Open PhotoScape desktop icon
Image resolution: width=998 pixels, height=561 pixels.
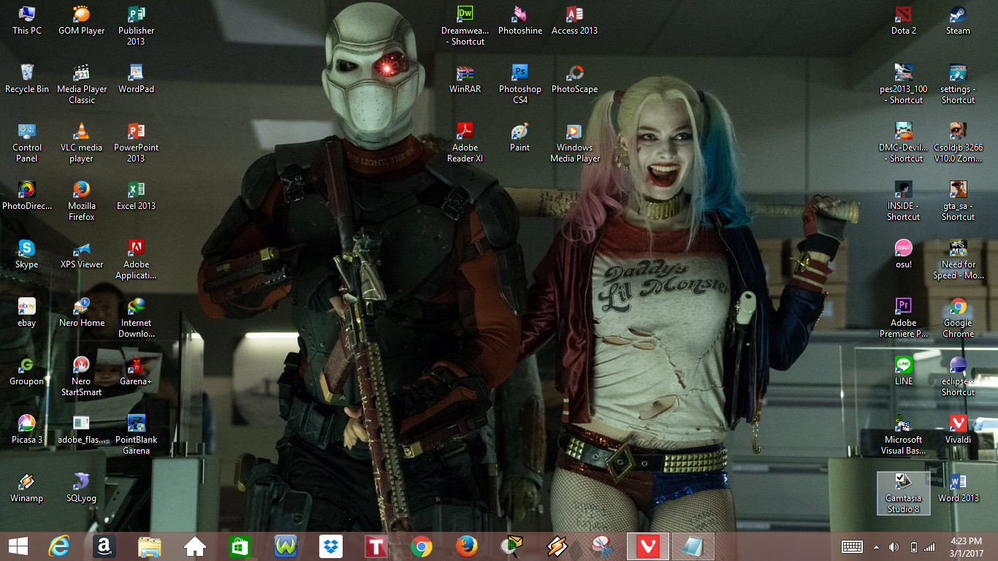tap(575, 79)
